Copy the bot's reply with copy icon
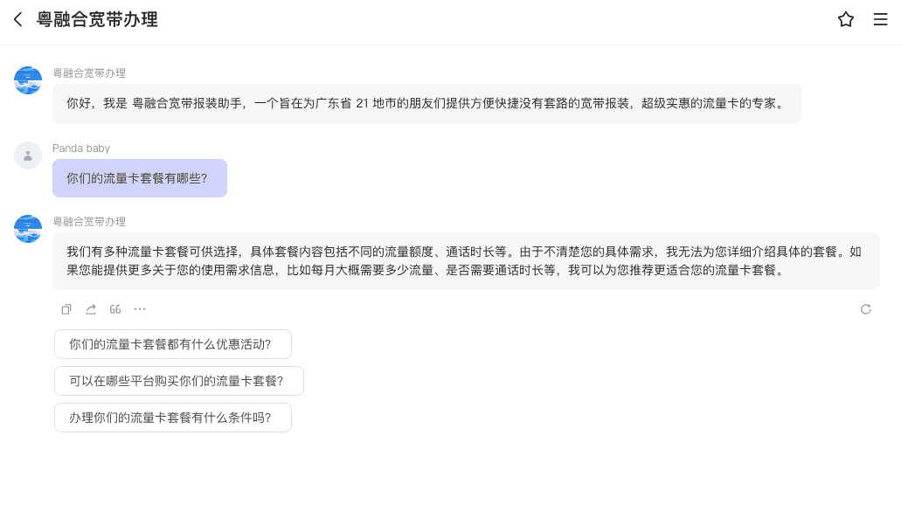The height and width of the screenshot is (518, 901). pyautogui.click(x=66, y=309)
